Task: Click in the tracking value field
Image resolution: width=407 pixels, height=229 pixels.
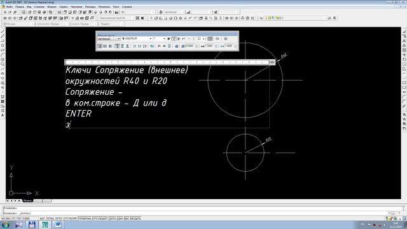Action: pyautogui.click(x=210, y=46)
